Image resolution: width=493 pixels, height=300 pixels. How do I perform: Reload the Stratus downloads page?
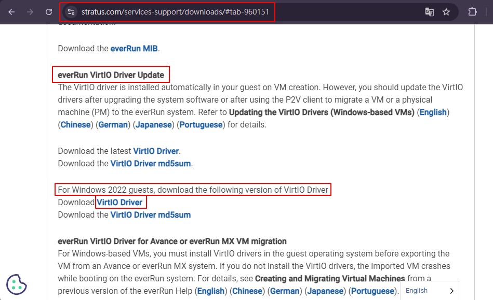click(49, 12)
